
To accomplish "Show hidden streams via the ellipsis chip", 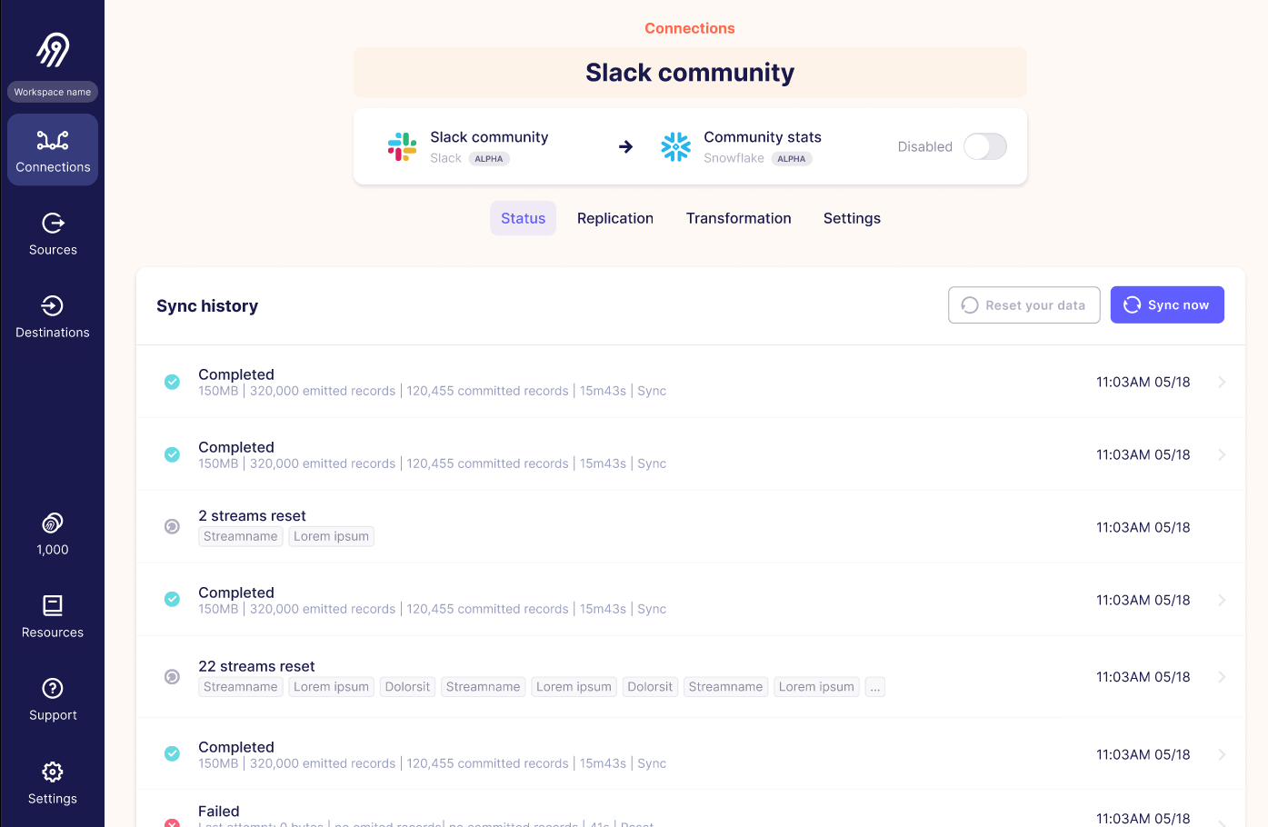I will (874, 686).
